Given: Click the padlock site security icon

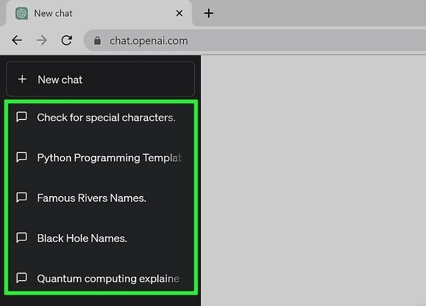Looking at the screenshot, I should [x=97, y=41].
